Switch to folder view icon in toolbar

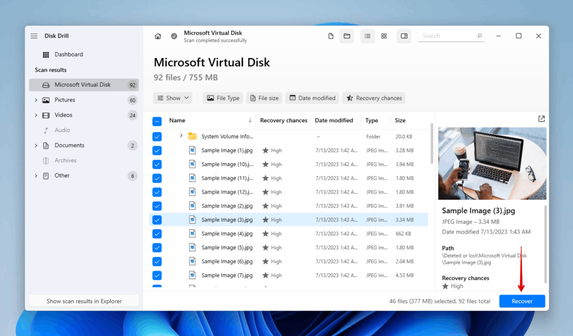pos(347,36)
